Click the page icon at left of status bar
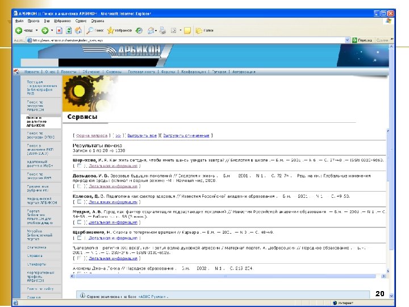 [x=16, y=303]
